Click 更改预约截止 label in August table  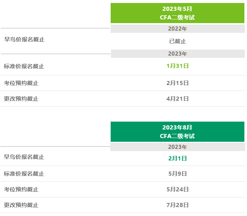point(21,205)
